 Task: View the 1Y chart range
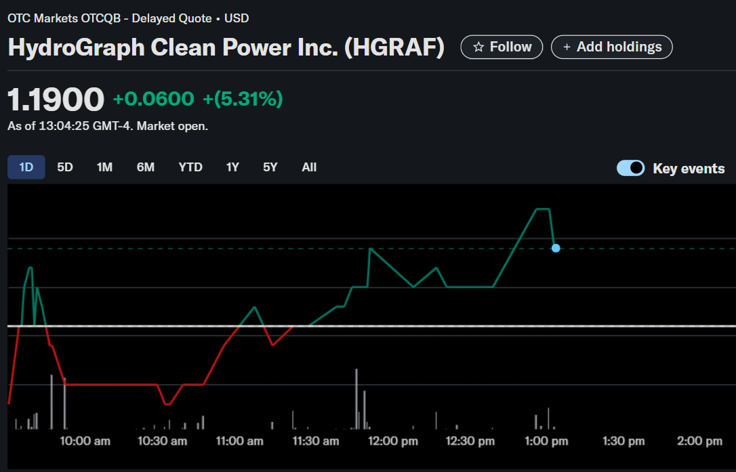click(232, 167)
